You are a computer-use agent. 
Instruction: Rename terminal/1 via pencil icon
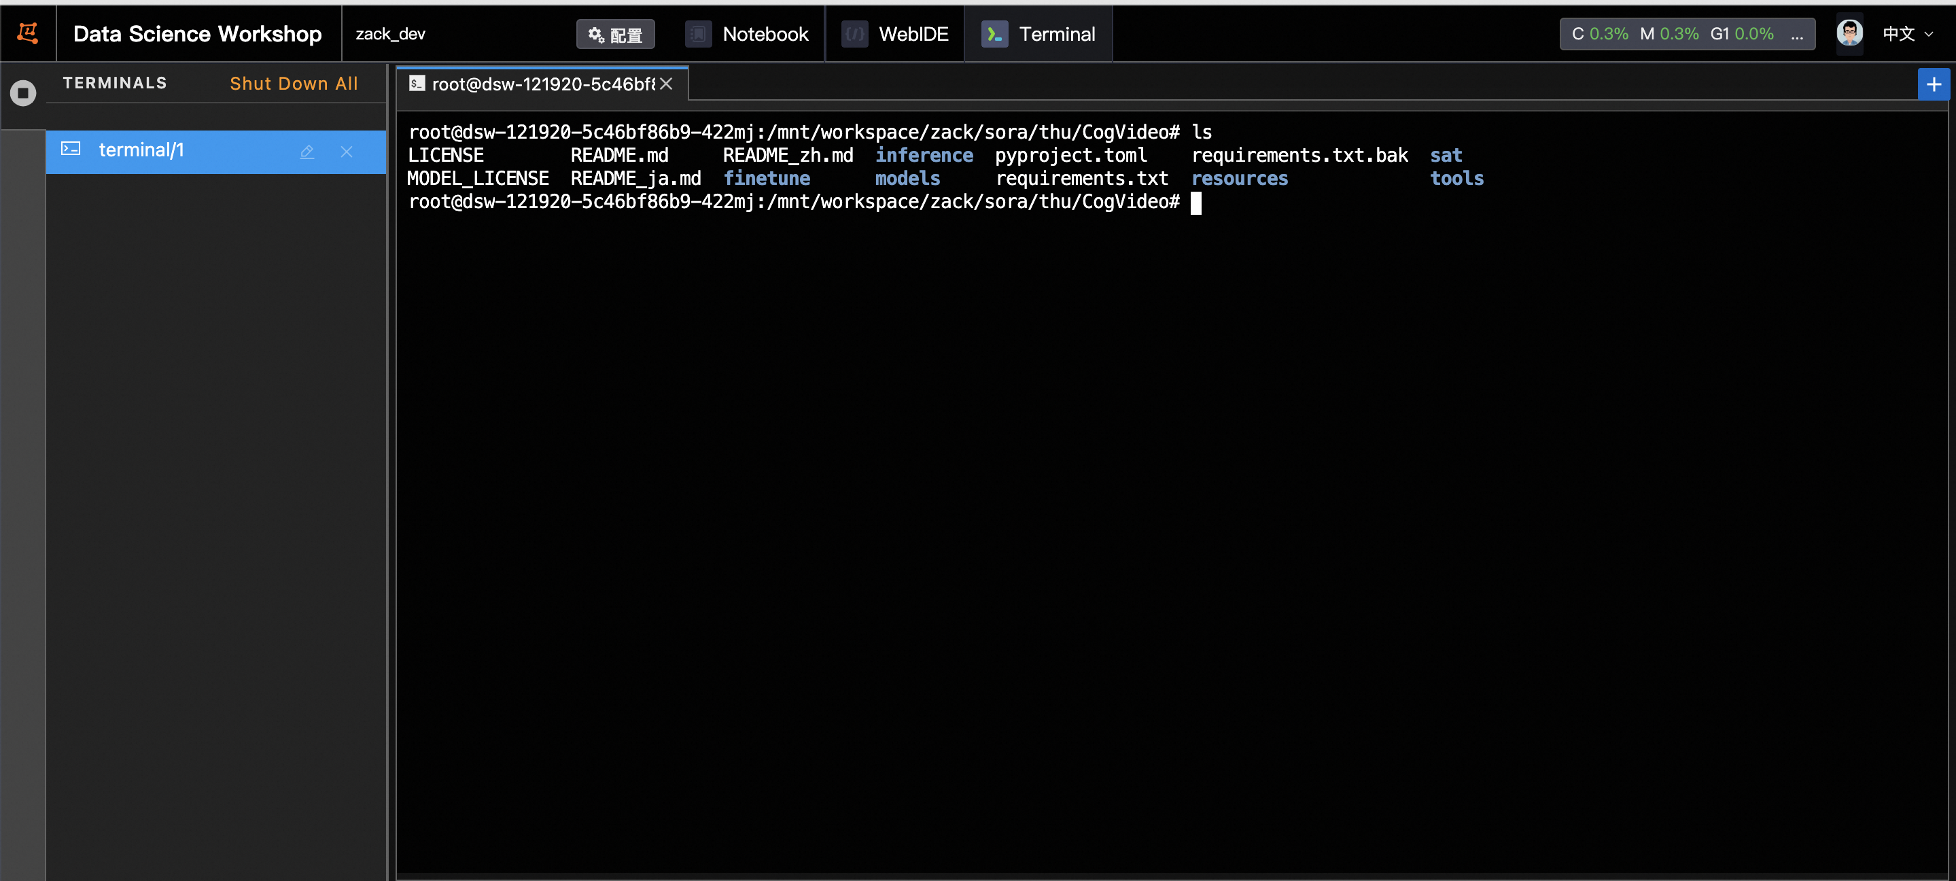point(307,152)
